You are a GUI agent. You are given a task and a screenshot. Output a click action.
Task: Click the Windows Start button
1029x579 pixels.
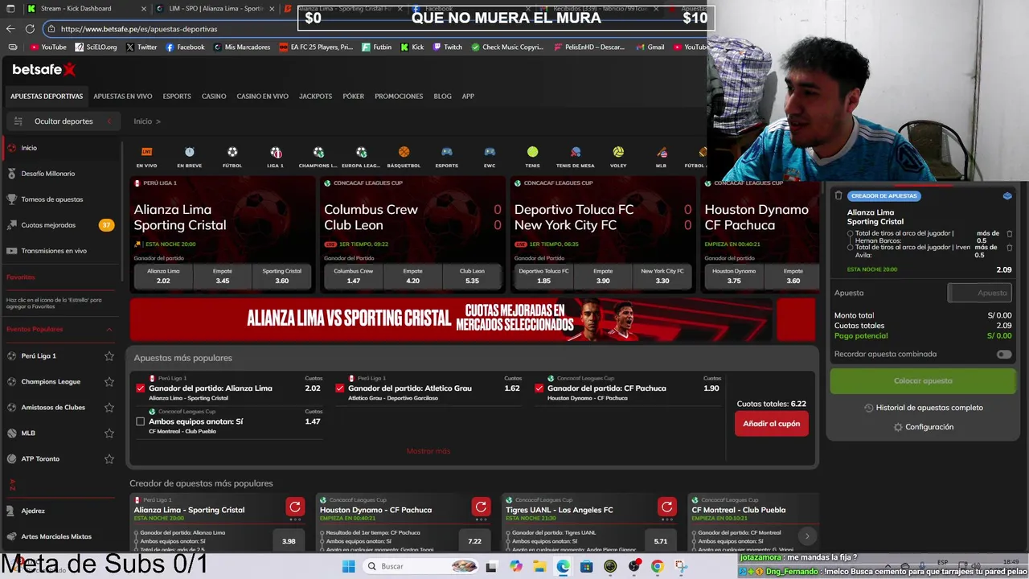pyautogui.click(x=348, y=566)
